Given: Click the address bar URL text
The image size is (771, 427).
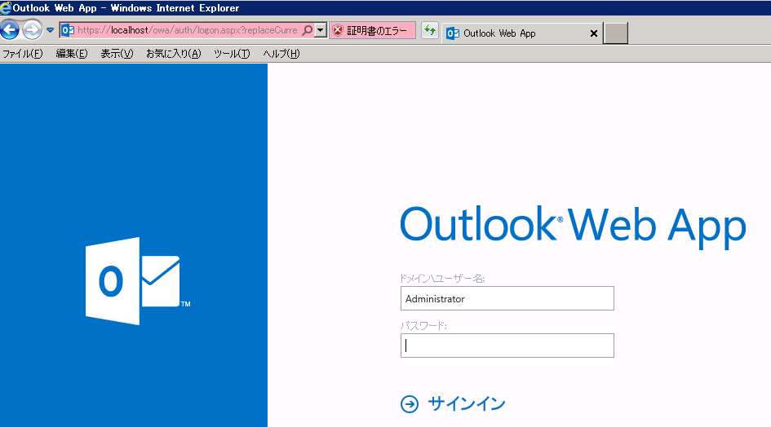Looking at the screenshot, I should (187, 31).
